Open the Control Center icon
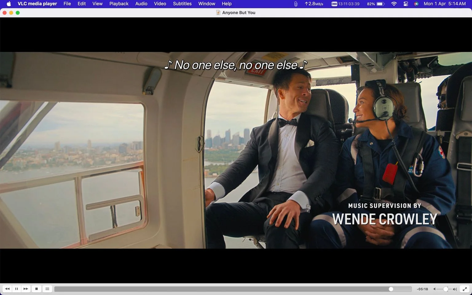 tap(406, 4)
